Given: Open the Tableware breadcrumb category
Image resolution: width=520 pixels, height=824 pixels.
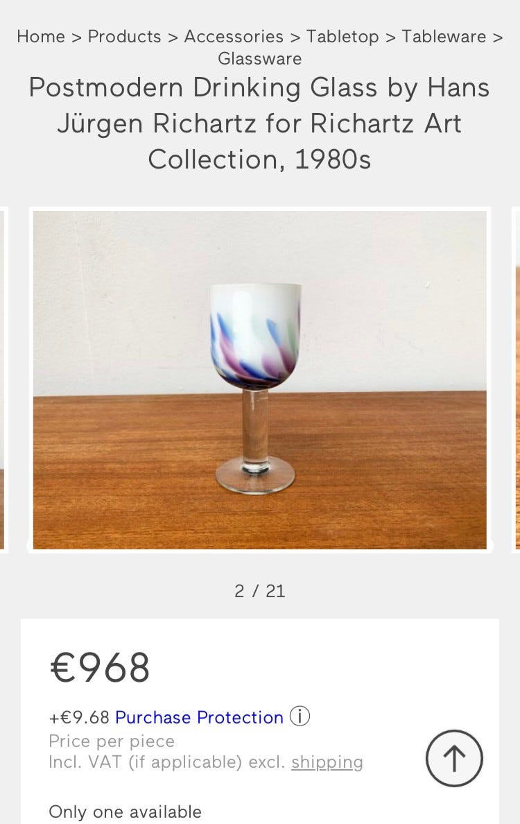Looking at the screenshot, I should pyautogui.click(x=444, y=37).
